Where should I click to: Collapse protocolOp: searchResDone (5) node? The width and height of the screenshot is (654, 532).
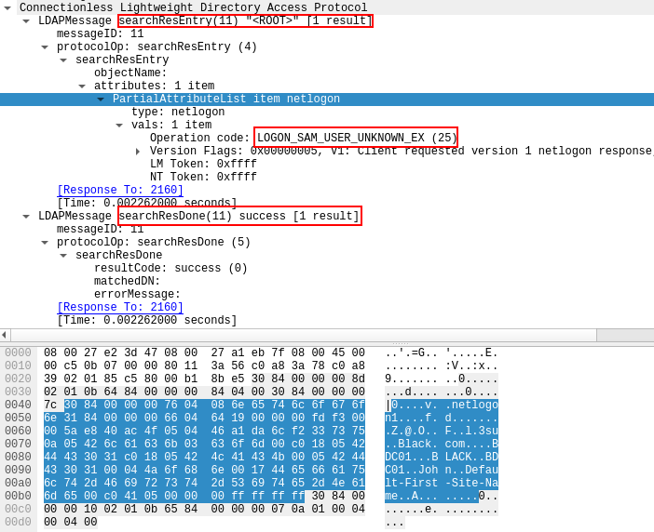(x=45, y=242)
